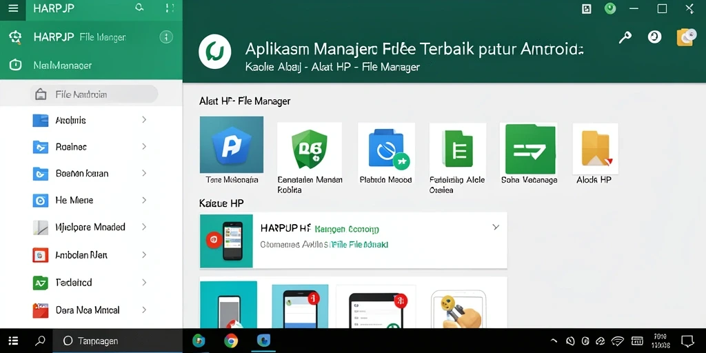Open the teal phone thumbnail in the bottom row
706x353 pixels.
pos(228,304)
